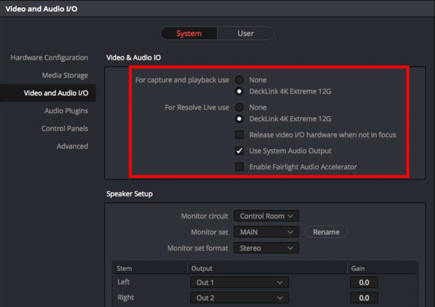435x307 pixels.
Task: Open the Right stem Out 2 dropdown
Action: coord(239,298)
